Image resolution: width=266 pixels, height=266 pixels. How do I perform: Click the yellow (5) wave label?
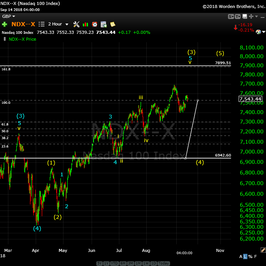point(220,53)
